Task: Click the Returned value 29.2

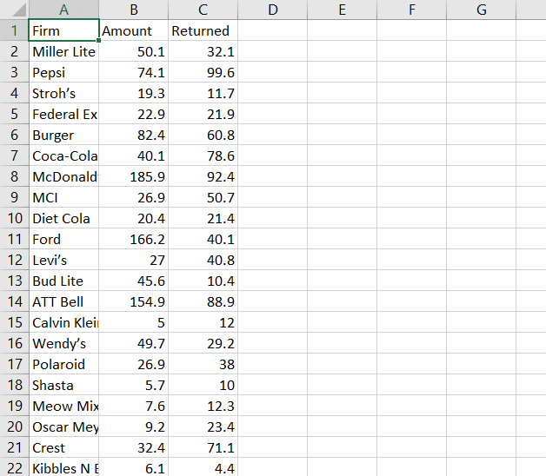Action: point(203,343)
